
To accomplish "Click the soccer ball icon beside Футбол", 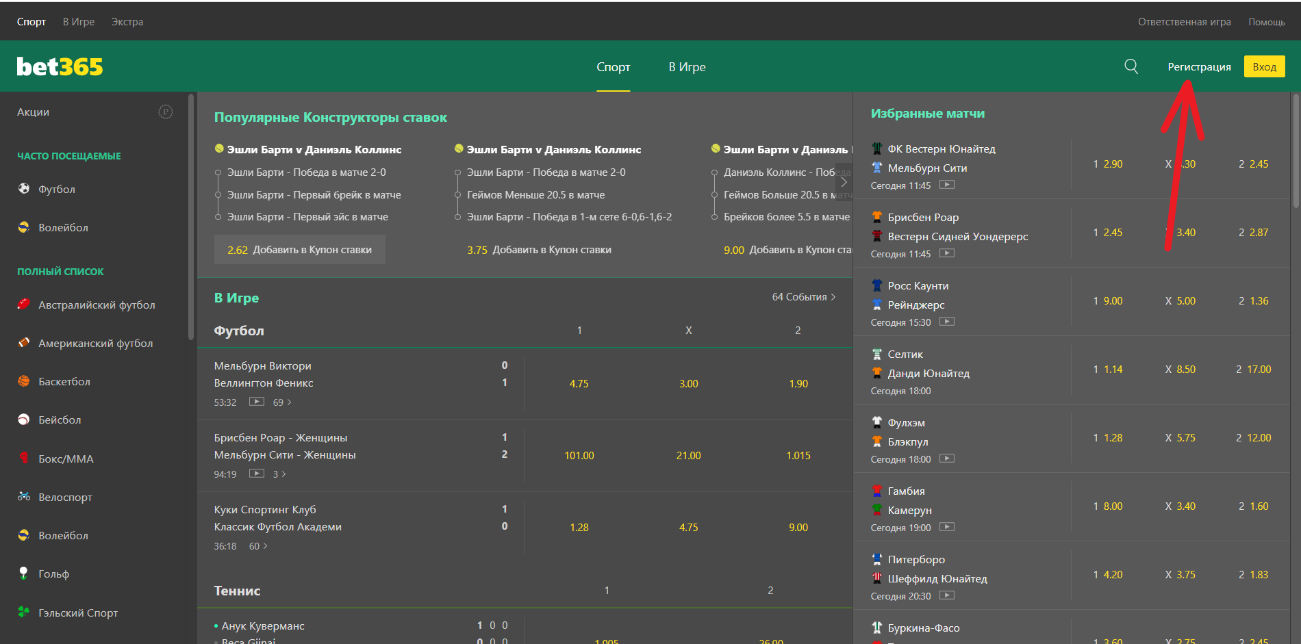I will tap(24, 188).
